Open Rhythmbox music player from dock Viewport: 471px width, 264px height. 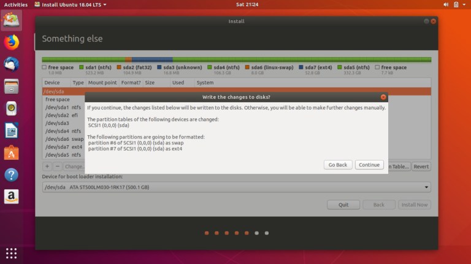pyautogui.click(x=12, y=108)
